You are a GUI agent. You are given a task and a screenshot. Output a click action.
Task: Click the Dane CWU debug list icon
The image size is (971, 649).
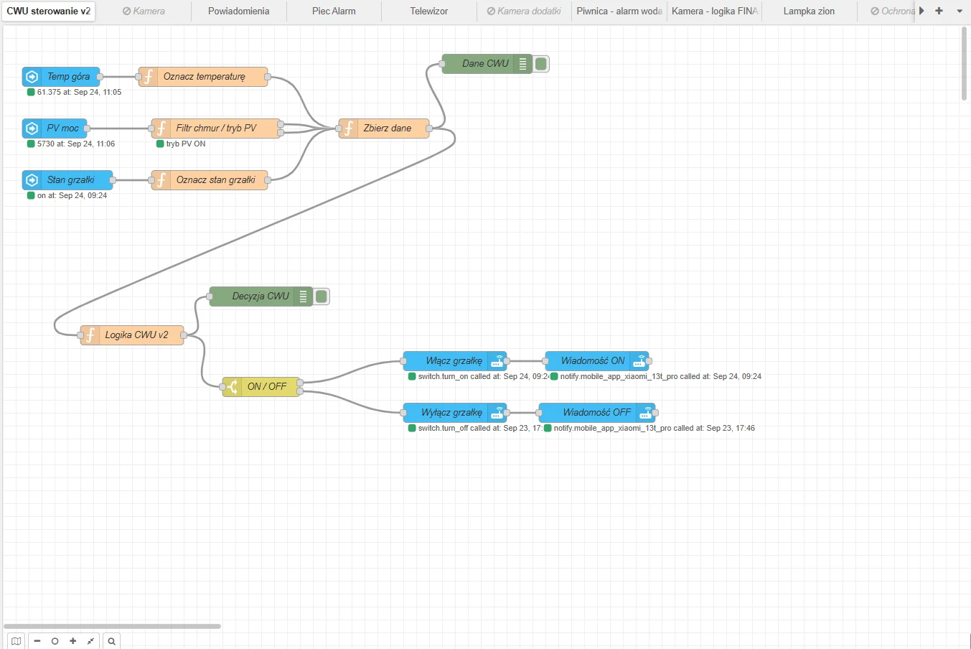(522, 64)
